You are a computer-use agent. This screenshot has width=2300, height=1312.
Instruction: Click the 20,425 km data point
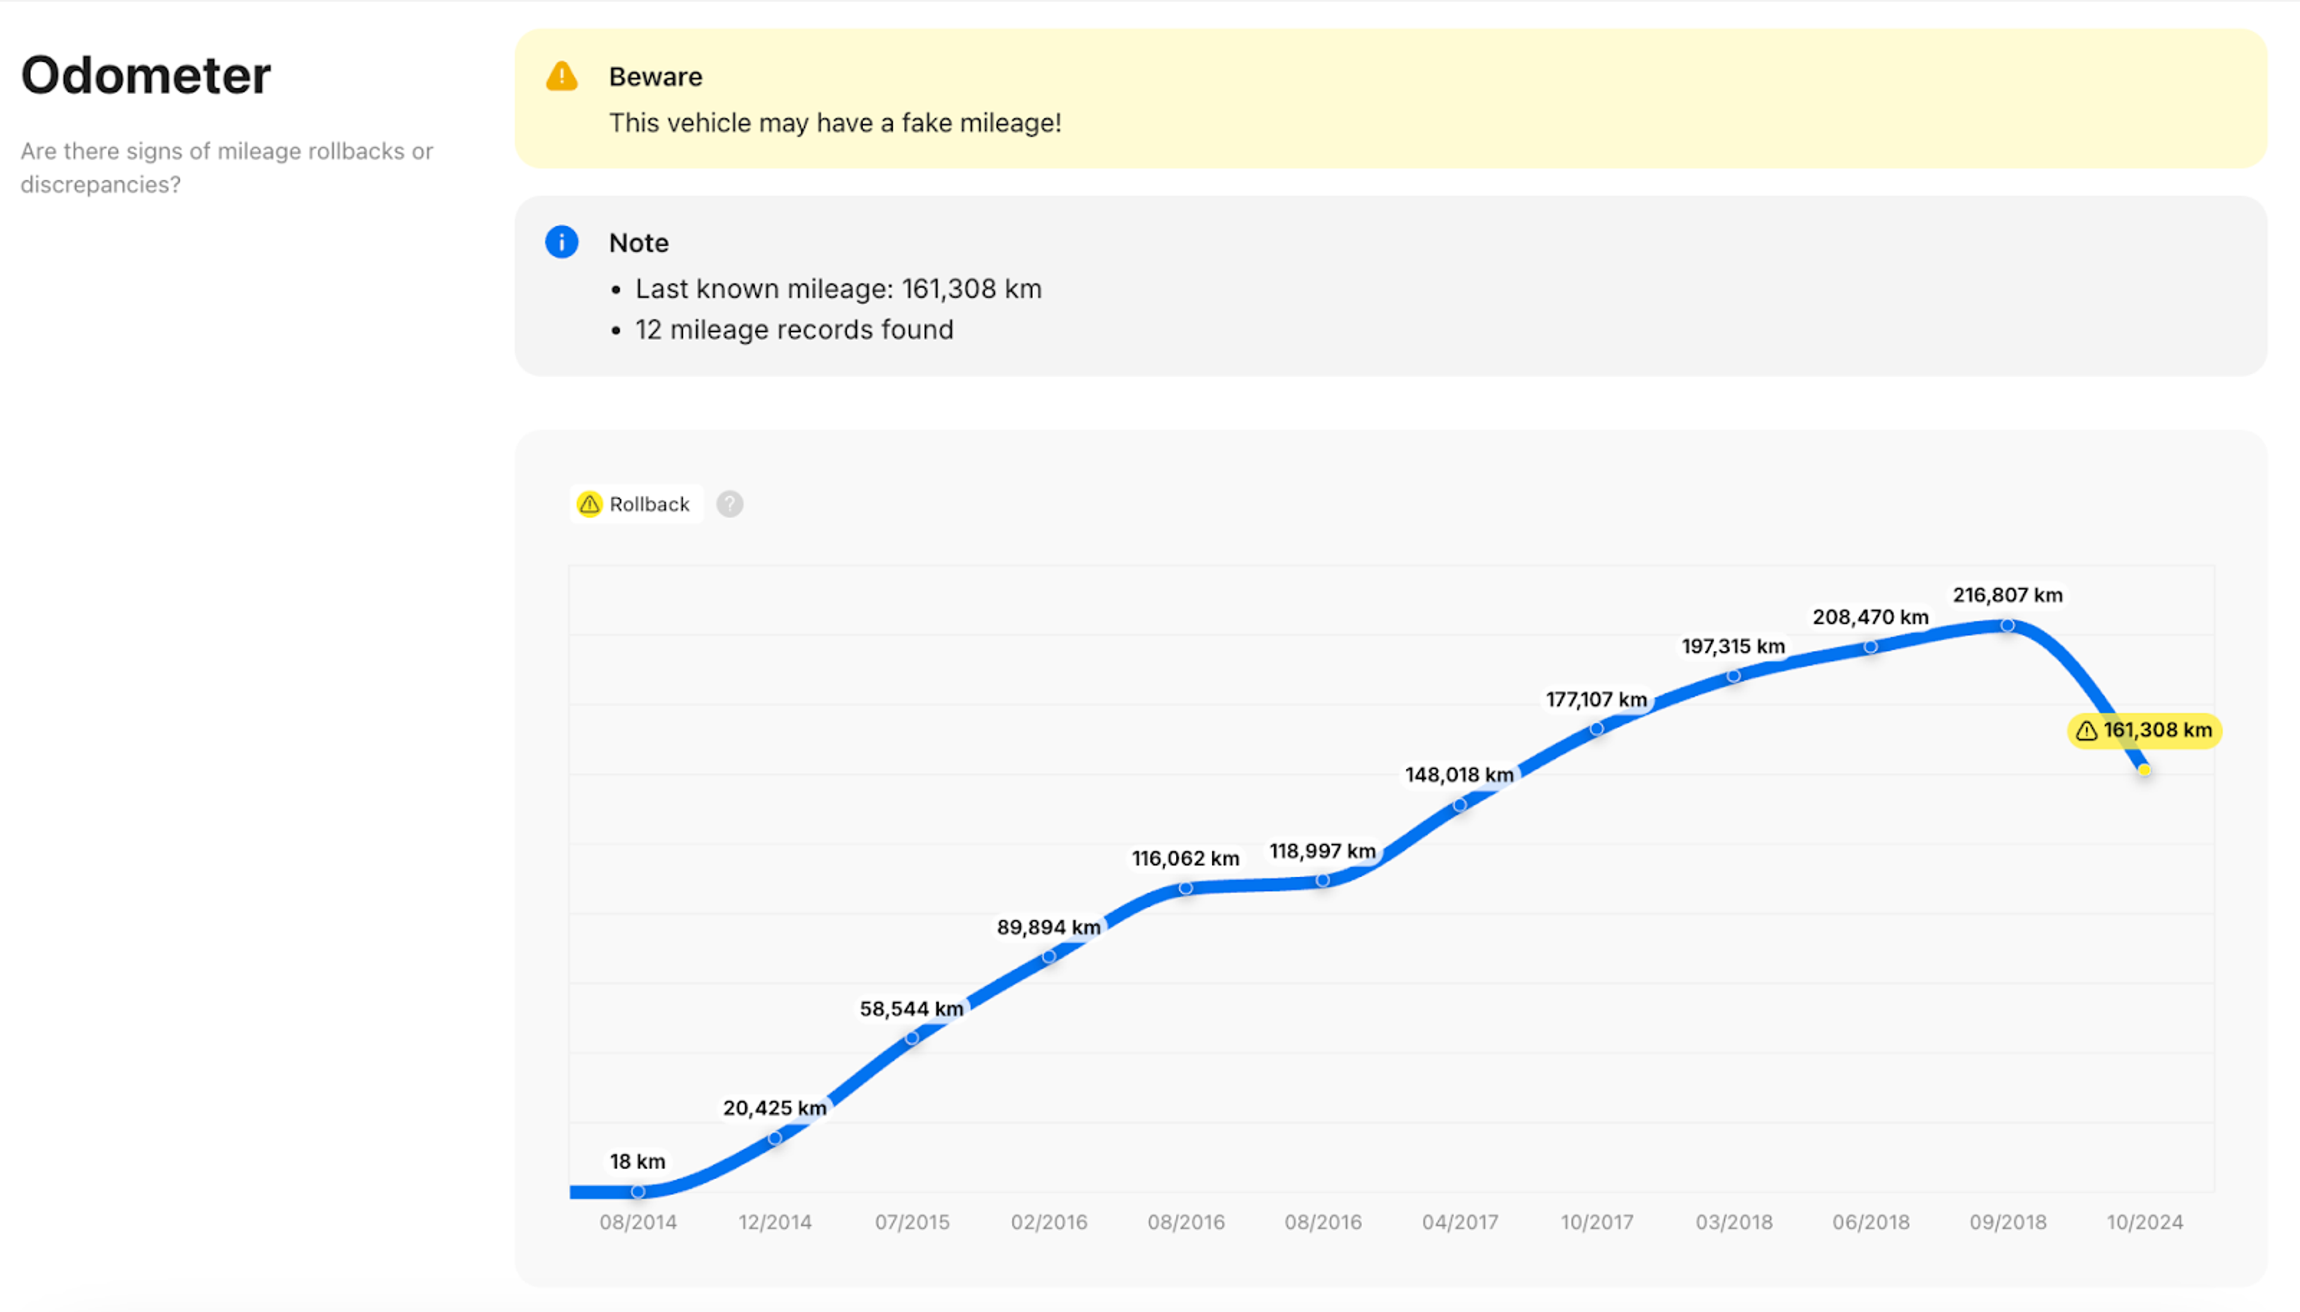tap(775, 1138)
